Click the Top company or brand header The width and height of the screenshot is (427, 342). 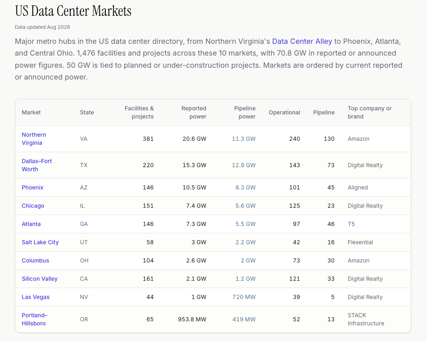[x=369, y=112]
